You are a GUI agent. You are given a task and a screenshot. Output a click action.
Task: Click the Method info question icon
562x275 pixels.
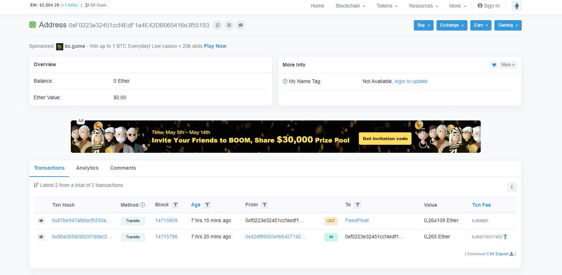point(143,205)
